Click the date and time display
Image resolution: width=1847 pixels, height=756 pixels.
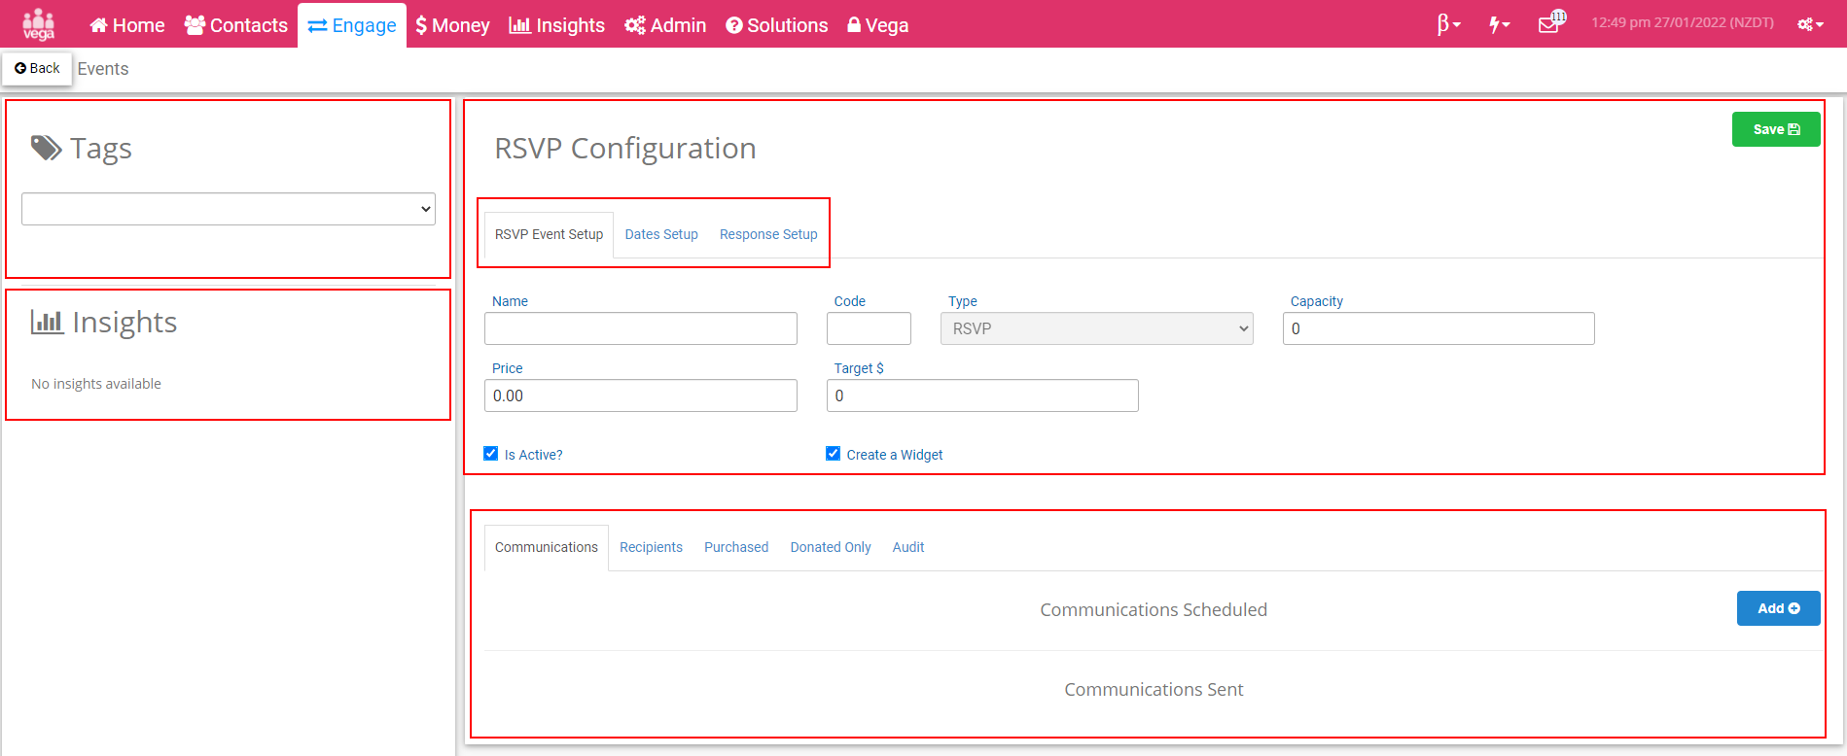[x=1683, y=22]
